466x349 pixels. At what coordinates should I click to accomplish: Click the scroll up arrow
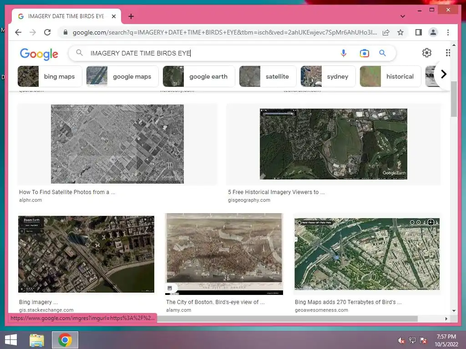454,45
